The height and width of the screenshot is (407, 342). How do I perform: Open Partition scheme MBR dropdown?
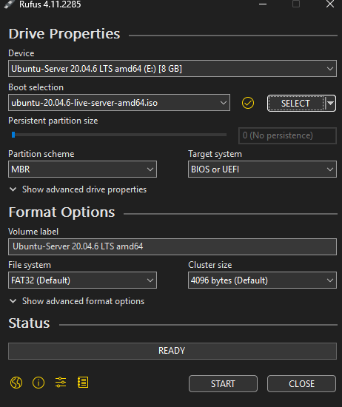click(83, 169)
